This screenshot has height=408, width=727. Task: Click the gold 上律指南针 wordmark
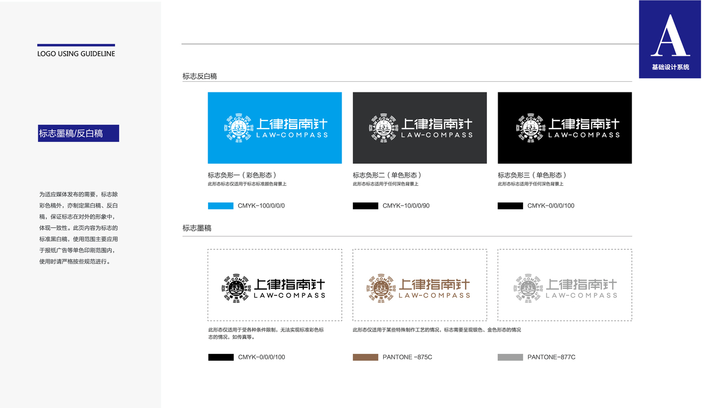435,284
